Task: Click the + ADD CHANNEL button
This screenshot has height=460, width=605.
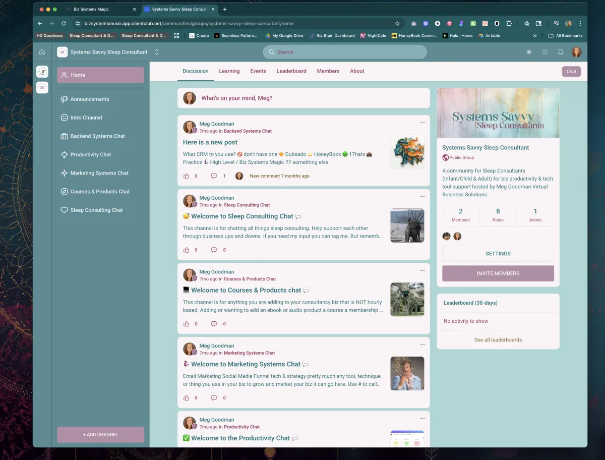Action: click(x=100, y=435)
